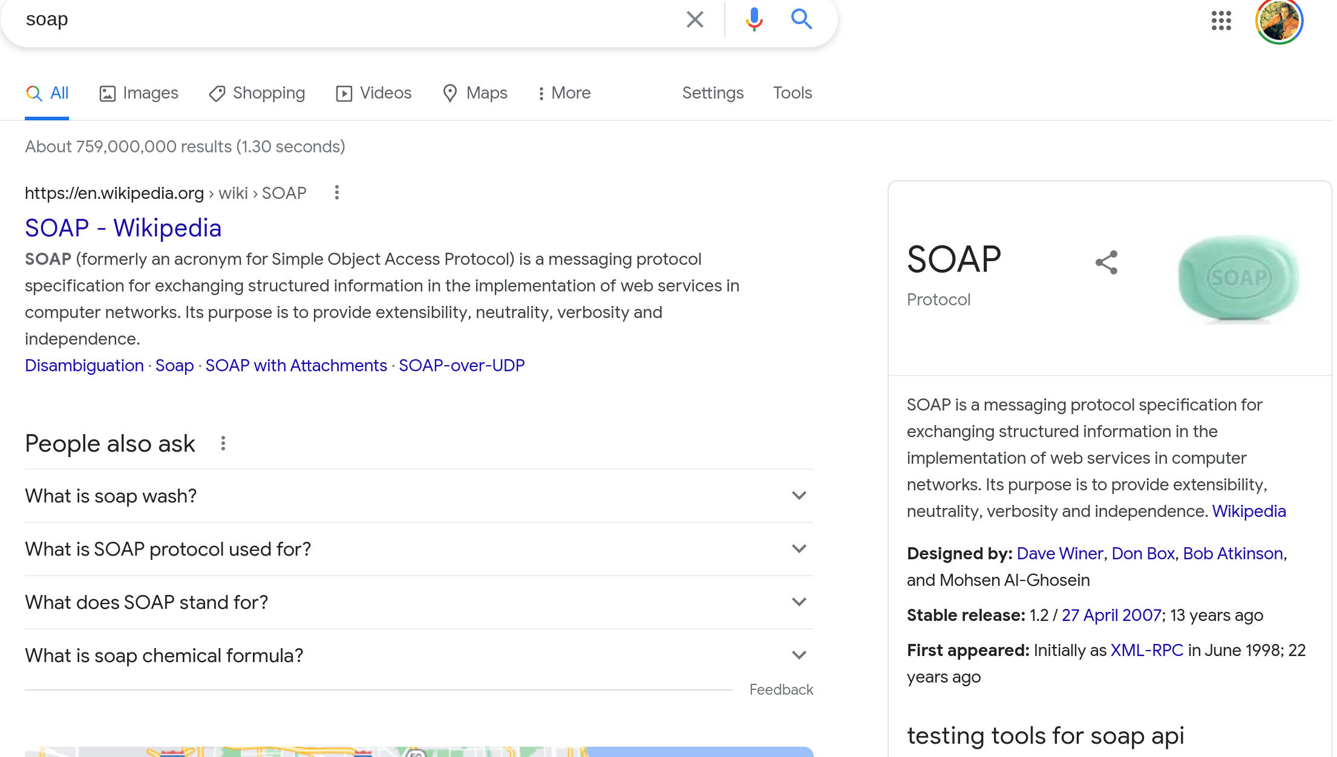The image size is (1337, 757).
Task: Open the Disambiguation sitelink
Action: pos(84,366)
